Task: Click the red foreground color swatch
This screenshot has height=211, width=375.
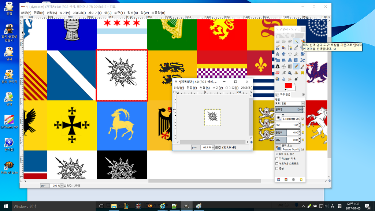Action: click(288, 86)
